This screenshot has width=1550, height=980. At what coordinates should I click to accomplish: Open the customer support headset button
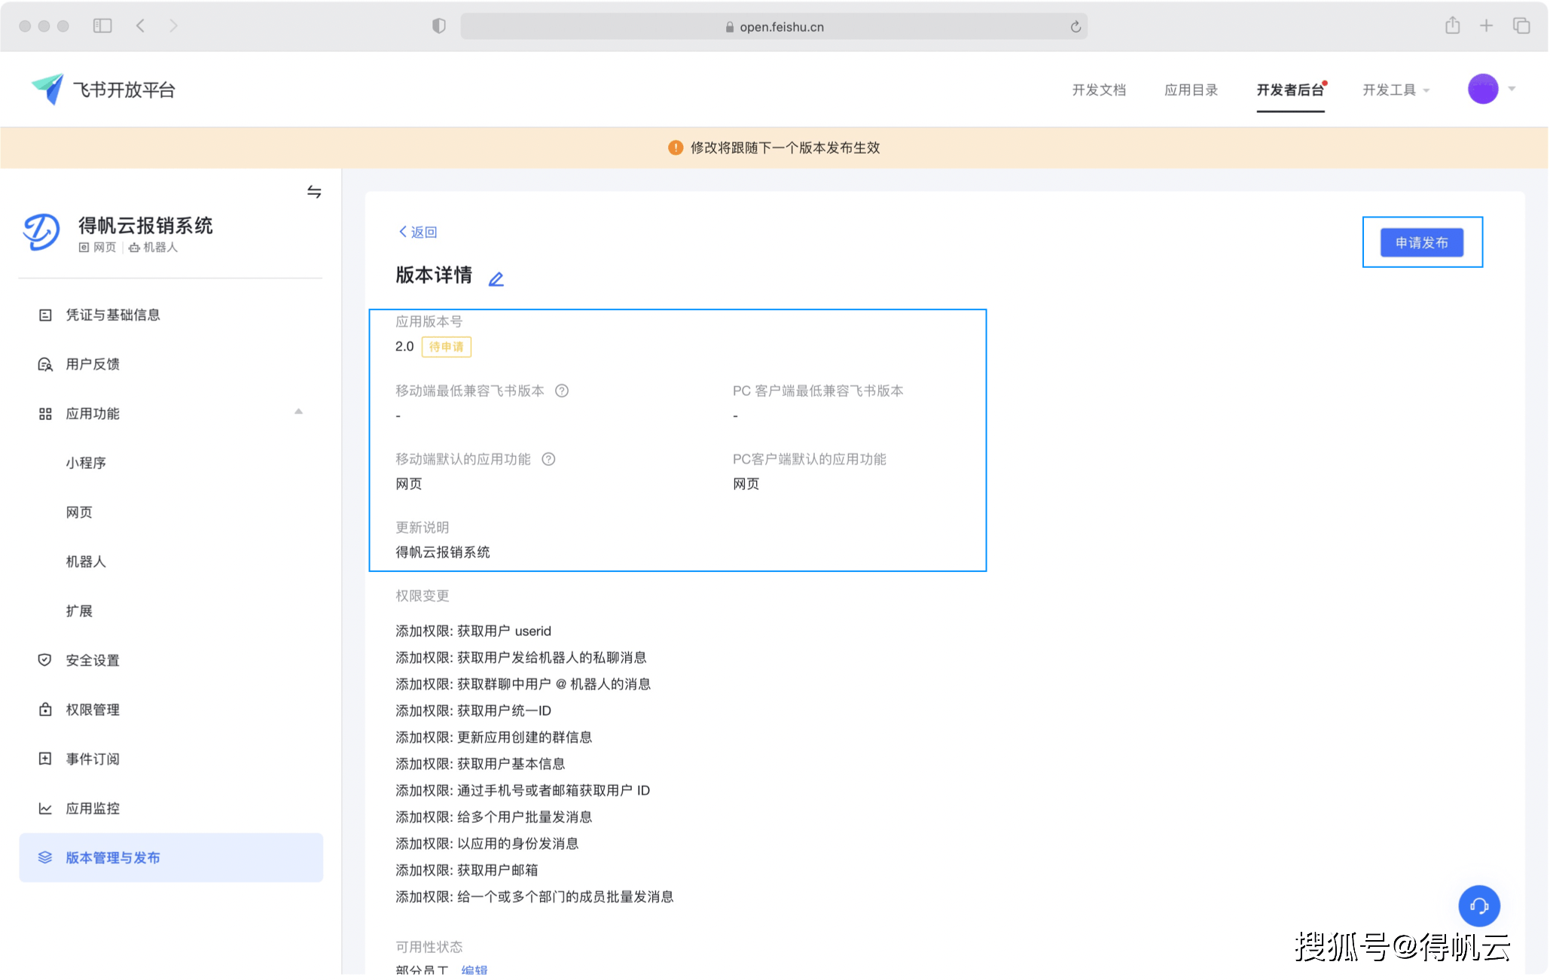coord(1479,905)
